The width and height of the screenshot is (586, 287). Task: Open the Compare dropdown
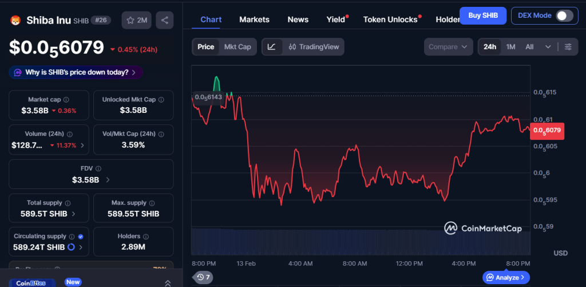[x=448, y=47]
